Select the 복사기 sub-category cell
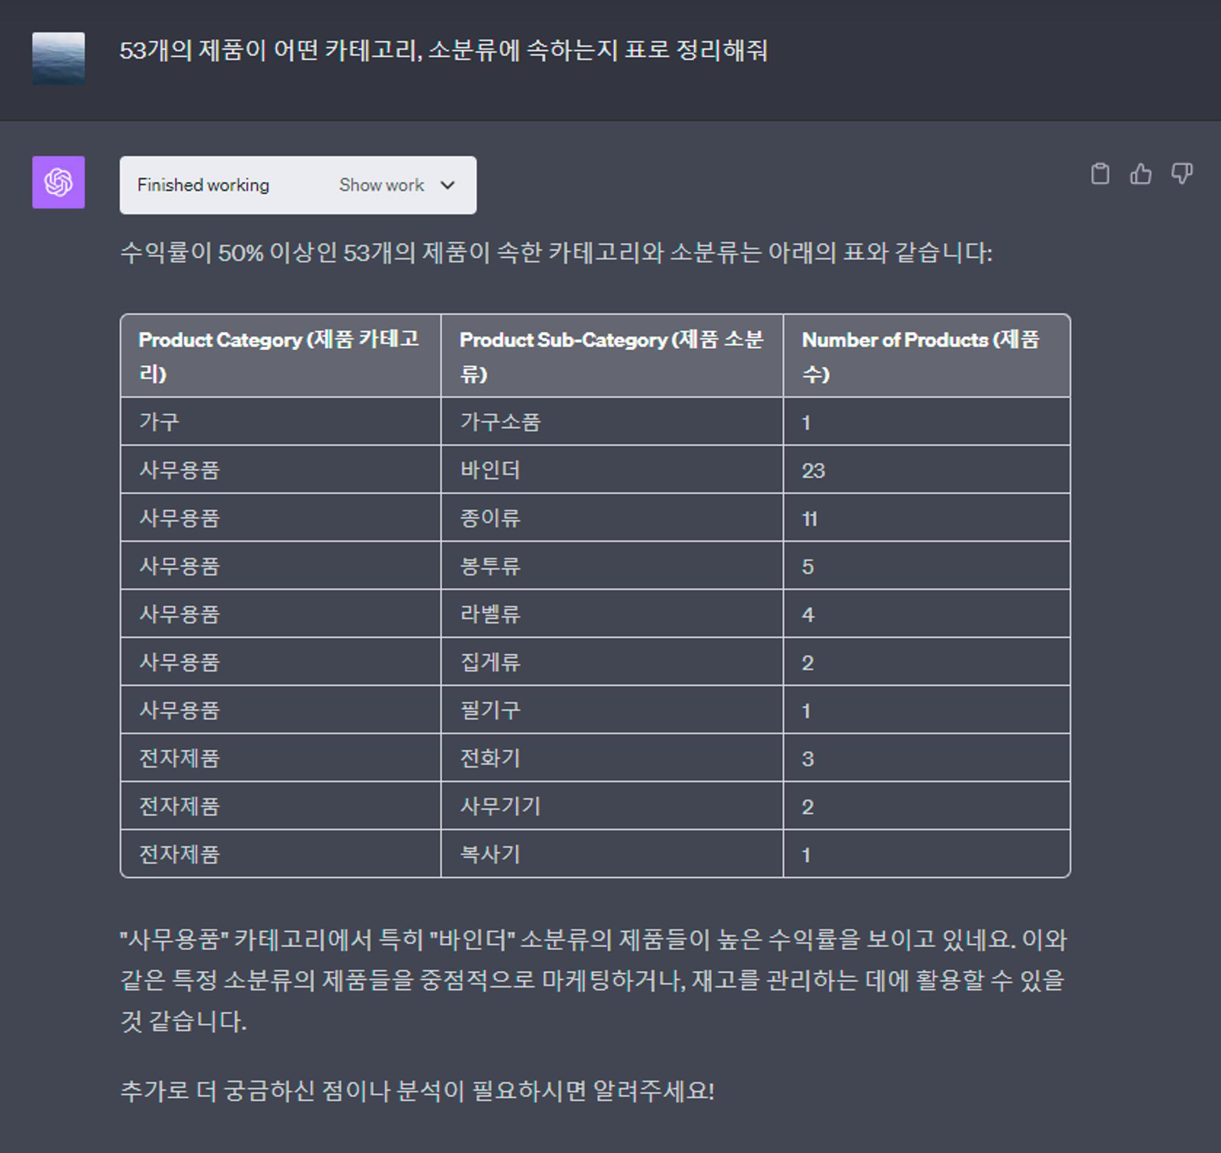Viewport: 1221px width, 1153px height. tap(612, 853)
